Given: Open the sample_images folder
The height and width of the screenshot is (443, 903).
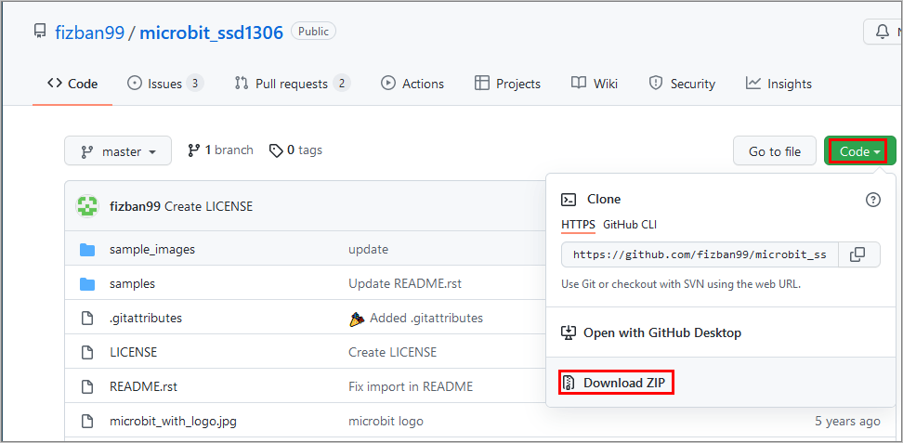Looking at the screenshot, I should tap(152, 250).
